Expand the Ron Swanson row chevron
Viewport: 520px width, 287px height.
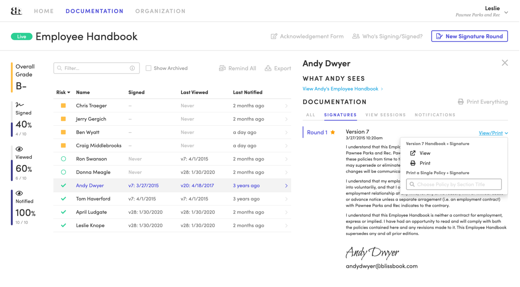[x=286, y=159]
